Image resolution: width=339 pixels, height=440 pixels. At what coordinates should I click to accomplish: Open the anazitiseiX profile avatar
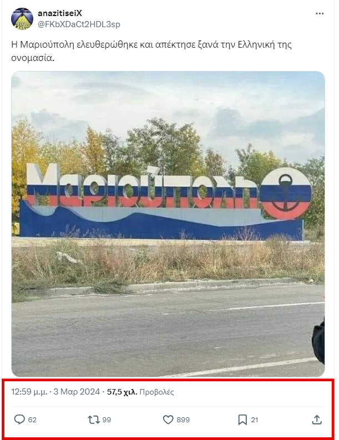22,19
